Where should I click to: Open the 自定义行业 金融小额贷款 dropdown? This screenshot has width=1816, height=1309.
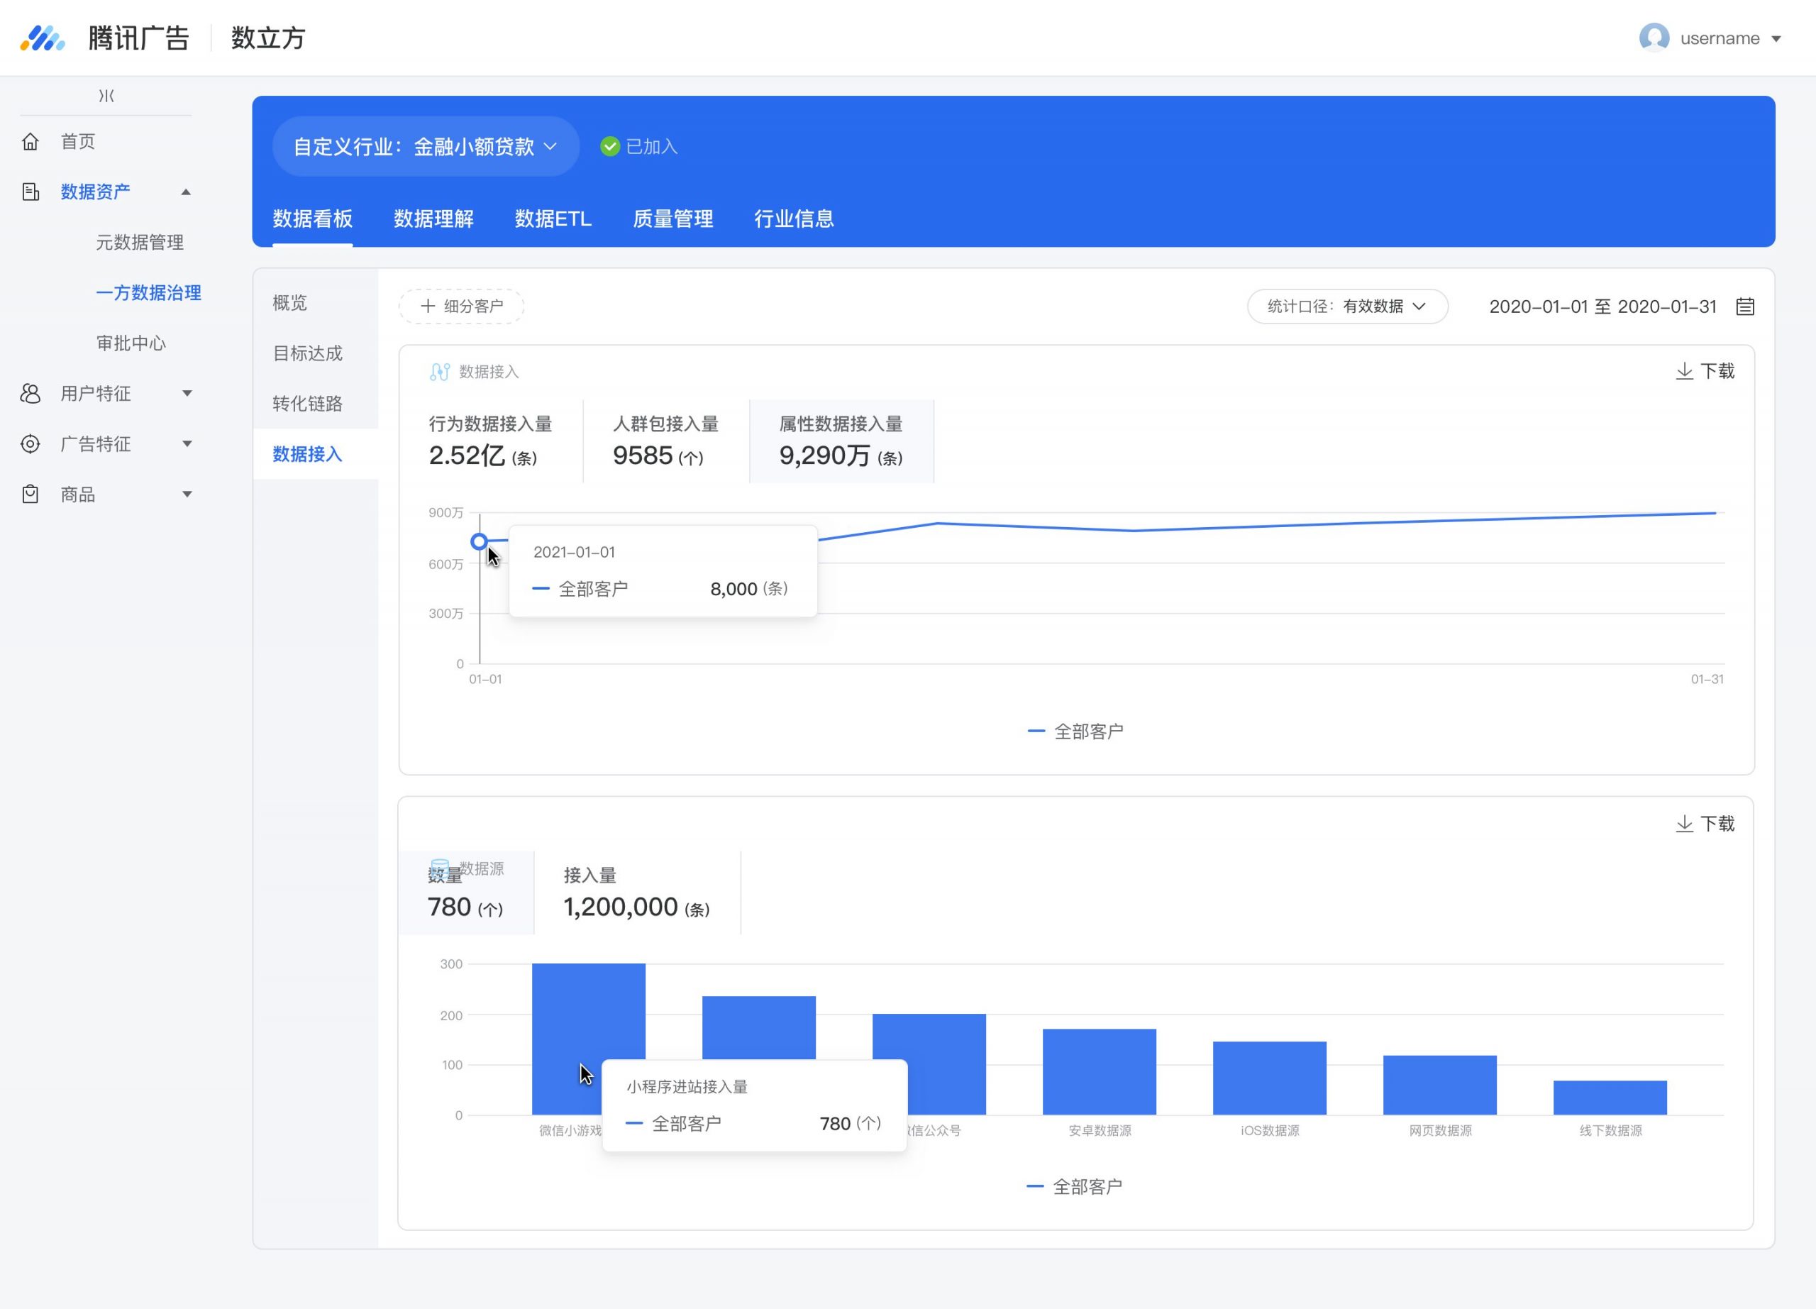[426, 148]
